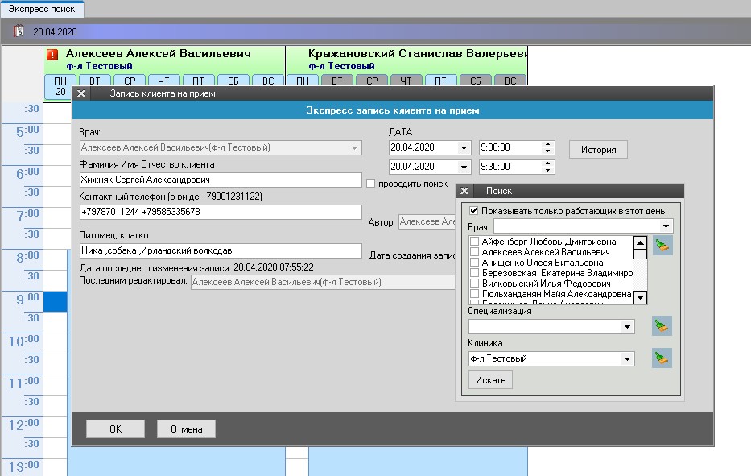Toggle 'Показывать только работающих в этот день'

(x=474, y=211)
